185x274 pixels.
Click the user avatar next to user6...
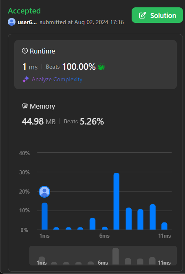(x=12, y=22)
